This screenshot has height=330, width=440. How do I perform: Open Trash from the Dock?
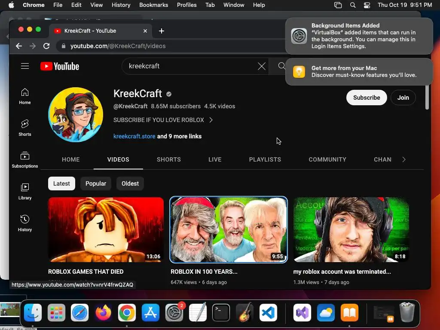pyautogui.click(x=407, y=312)
